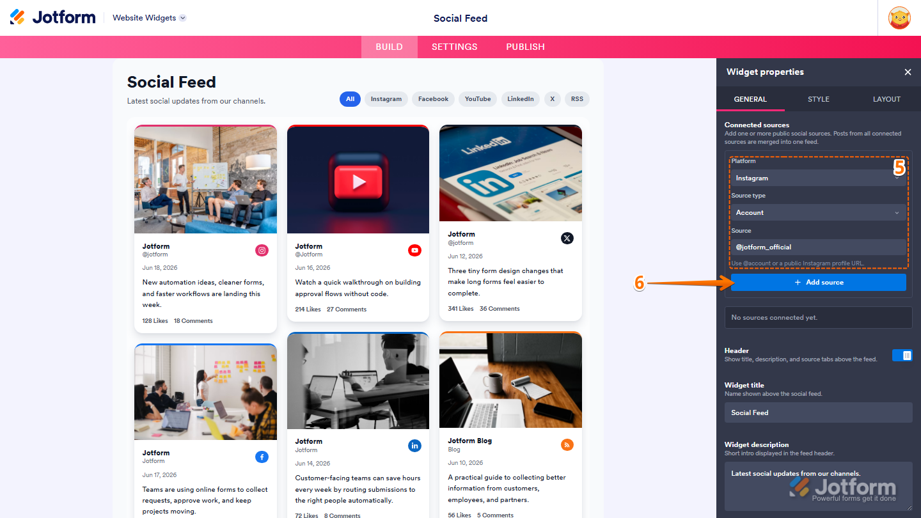The image size is (921, 518).
Task: Filter feed by Instagram
Action: [386, 99]
